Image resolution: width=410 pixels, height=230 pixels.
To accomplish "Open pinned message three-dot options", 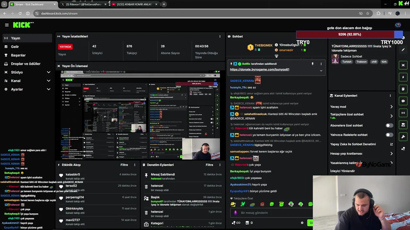I will [321, 64].
